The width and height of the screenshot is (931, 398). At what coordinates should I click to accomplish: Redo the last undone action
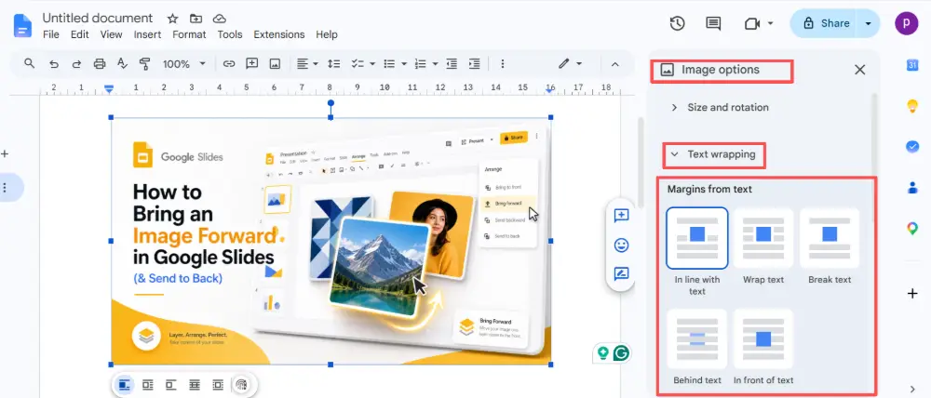point(76,63)
